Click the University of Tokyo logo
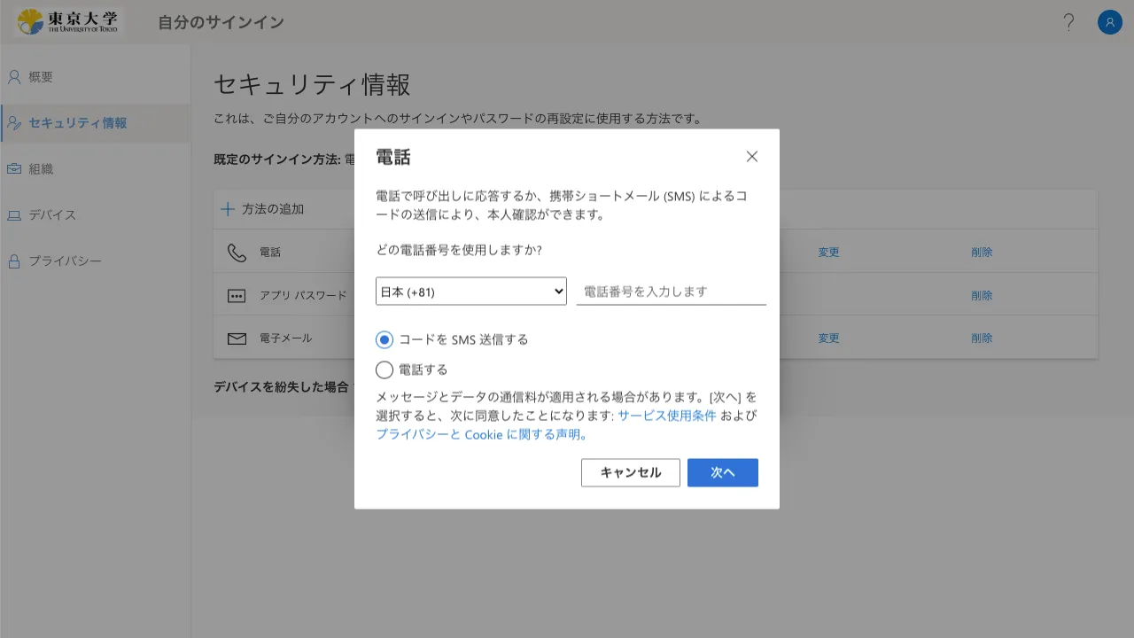The width and height of the screenshot is (1134, 638). tap(67, 21)
